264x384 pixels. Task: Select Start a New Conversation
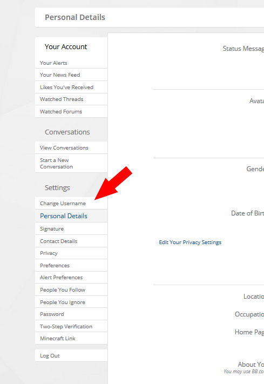[71, 163]
